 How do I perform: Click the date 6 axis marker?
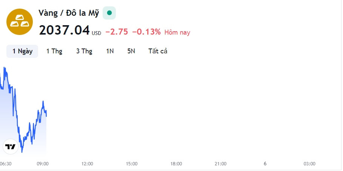(265, 163)
